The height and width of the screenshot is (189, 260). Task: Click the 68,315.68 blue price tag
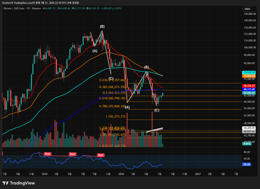tap(249, 89)
